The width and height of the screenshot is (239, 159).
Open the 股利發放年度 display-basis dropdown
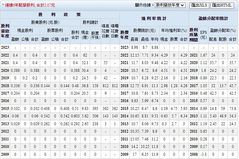click(x=170, y=5)
